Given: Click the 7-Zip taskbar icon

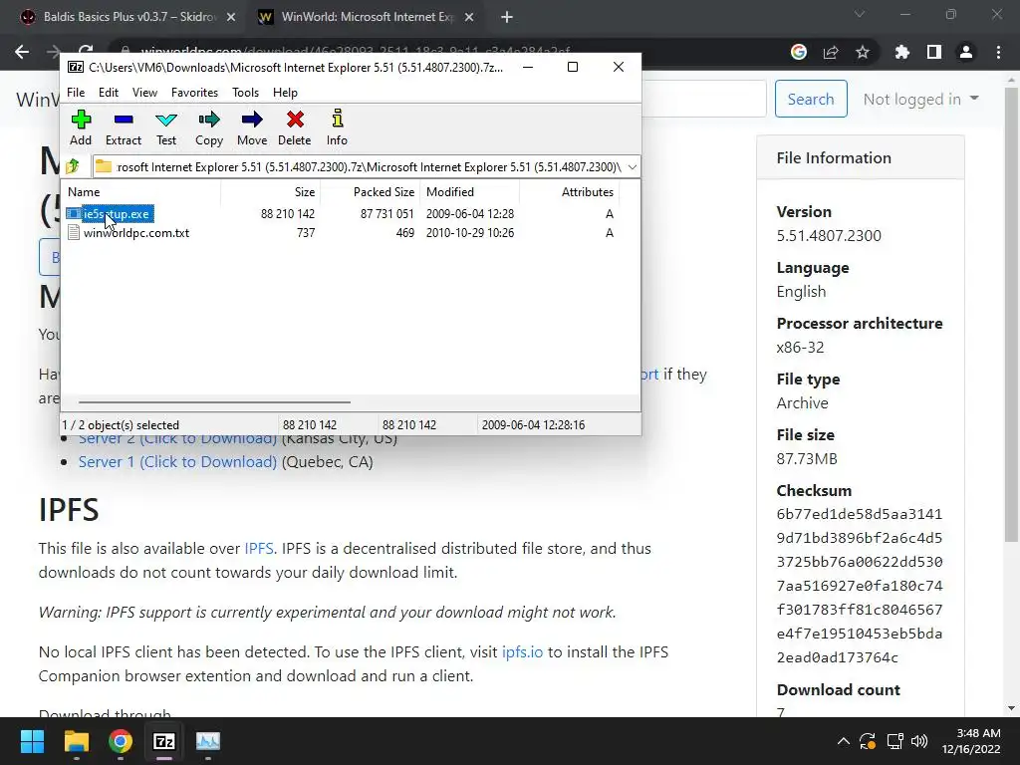Looking at the screenshot, I should [164, 741].
